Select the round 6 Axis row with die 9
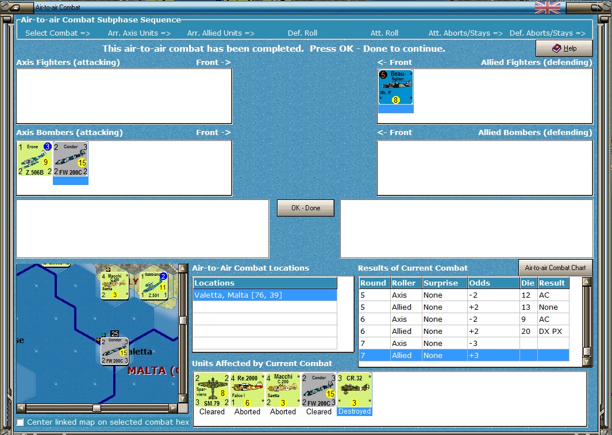This screenshot has width=612, height=435. [464, 319]
